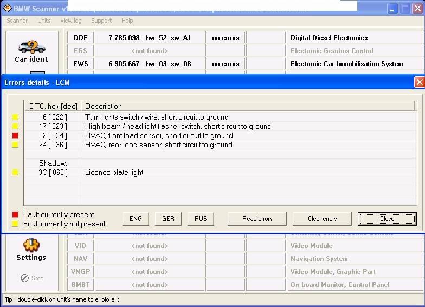
Task: Select the High beam / headlight flasher error row
Action: [x=220, y=126]
